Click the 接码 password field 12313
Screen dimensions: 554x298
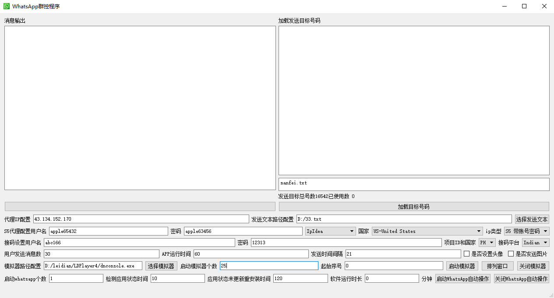tap(346, 243)
